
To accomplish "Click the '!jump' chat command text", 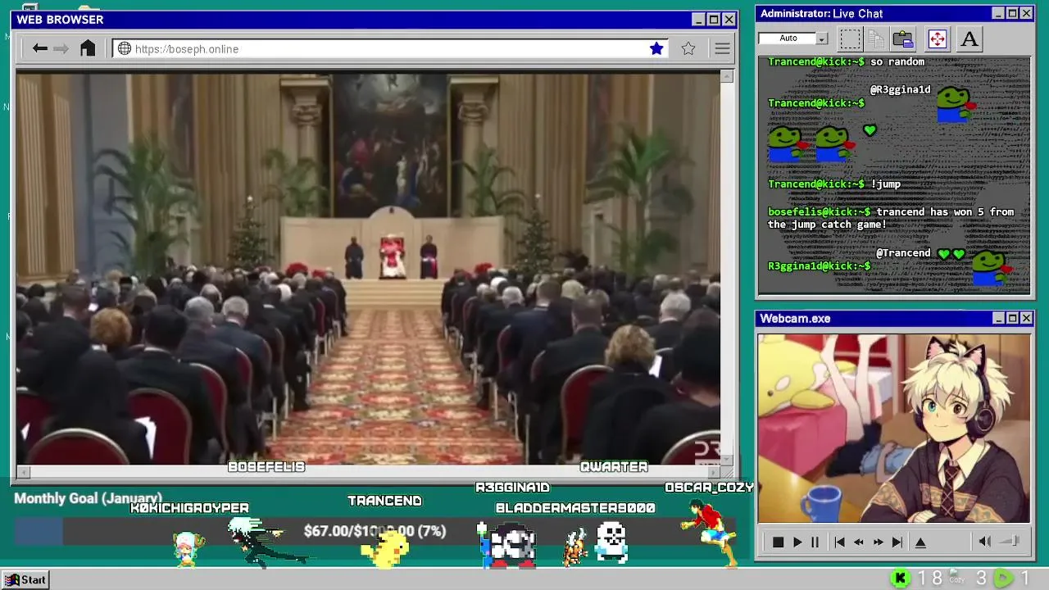I will click(885, 184).
